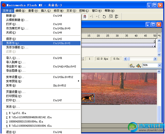Open the 发布预览 submenu arrow

[x=78, y=81]
